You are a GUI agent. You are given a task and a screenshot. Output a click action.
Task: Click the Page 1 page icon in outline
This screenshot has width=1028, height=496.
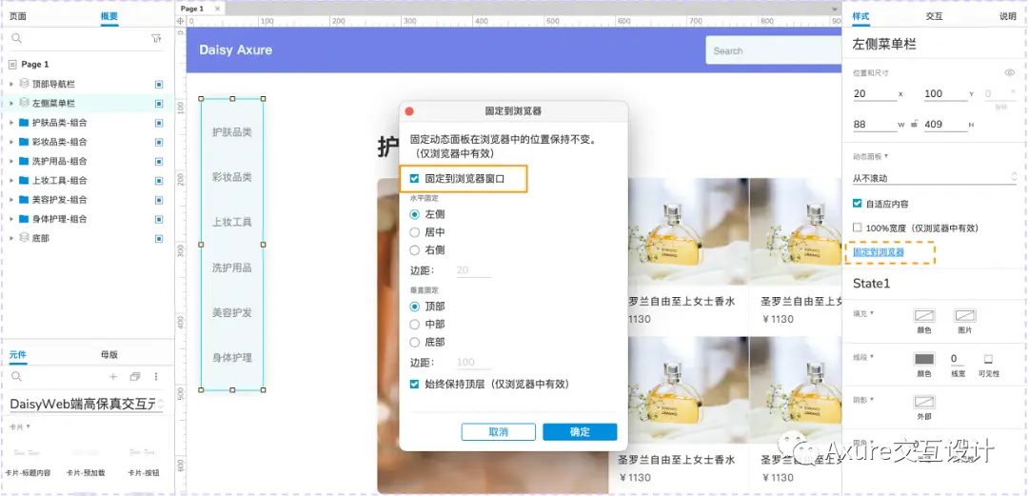tap(13, 65)
